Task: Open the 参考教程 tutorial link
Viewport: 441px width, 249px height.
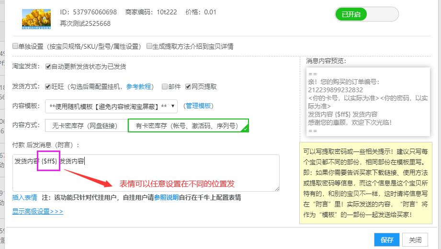Action: click(138, 87)
